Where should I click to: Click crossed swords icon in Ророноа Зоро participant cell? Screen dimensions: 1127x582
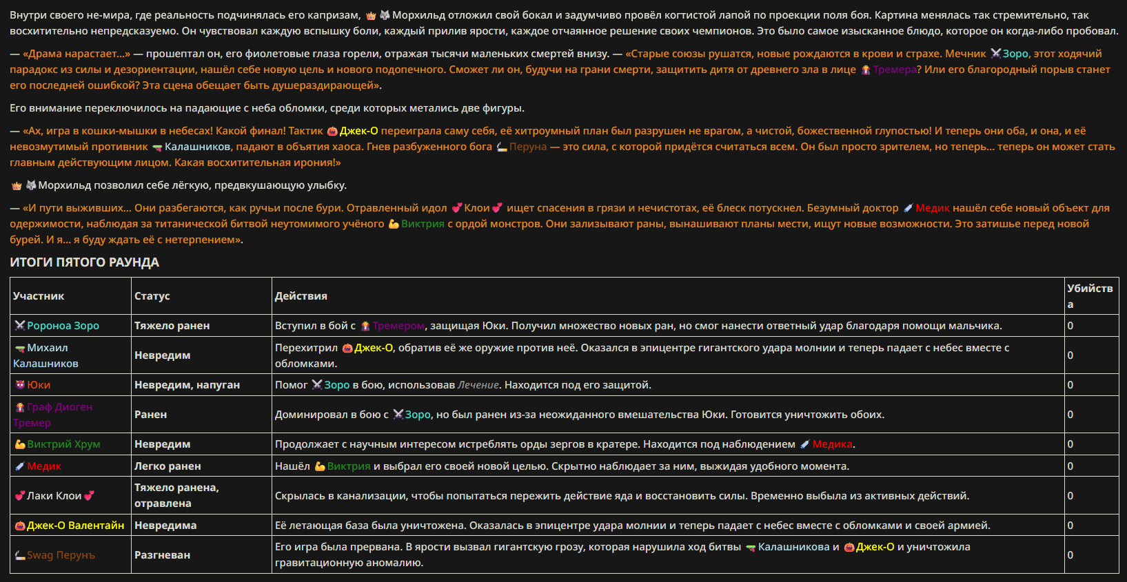tap(20, 326)
